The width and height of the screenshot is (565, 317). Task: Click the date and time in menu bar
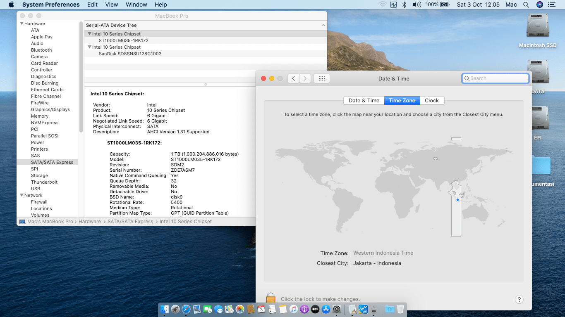click(478, 5)
